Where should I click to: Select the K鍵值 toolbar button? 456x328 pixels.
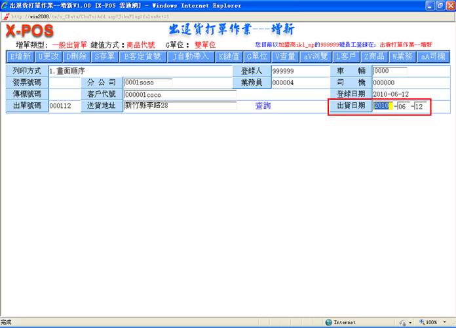point(229,56)
